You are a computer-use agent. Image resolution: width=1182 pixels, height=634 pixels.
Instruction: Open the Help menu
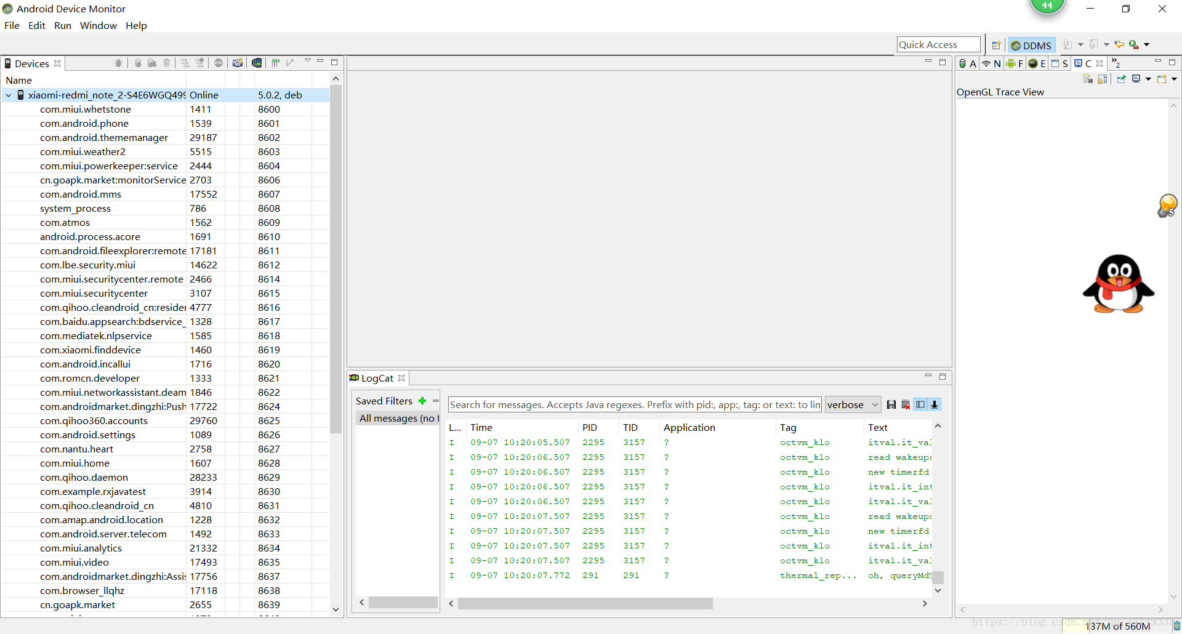pyautogui.click(x=136, y=26)
